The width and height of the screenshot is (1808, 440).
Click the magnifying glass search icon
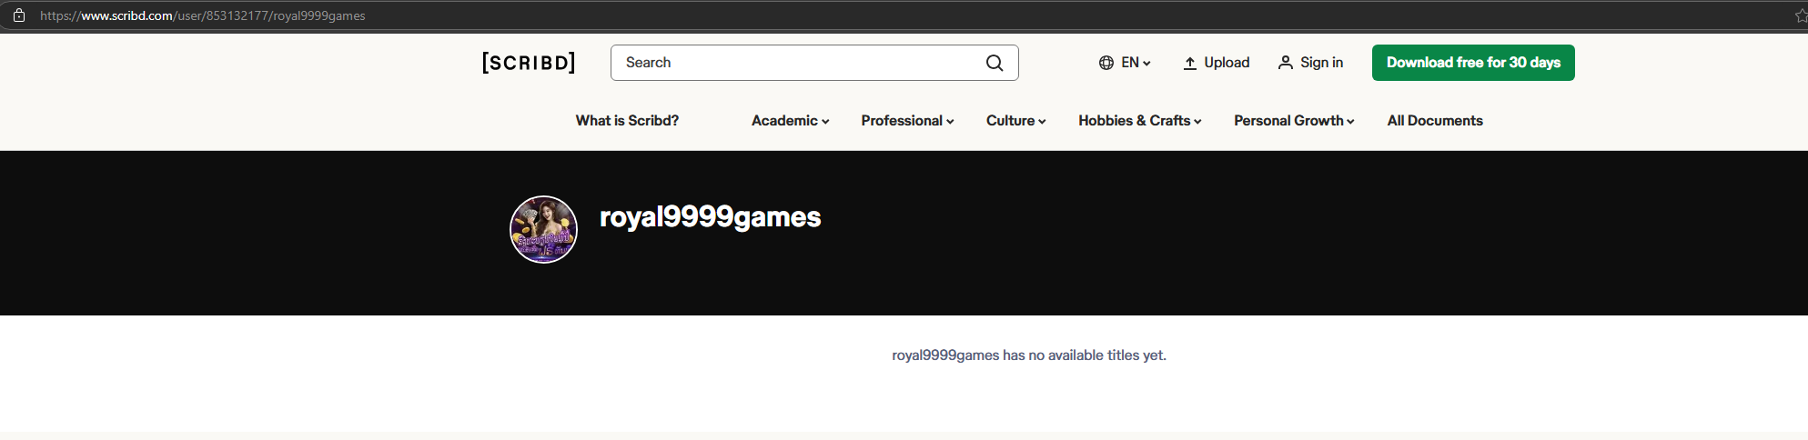pyautogui.click(x=995, y=63)
